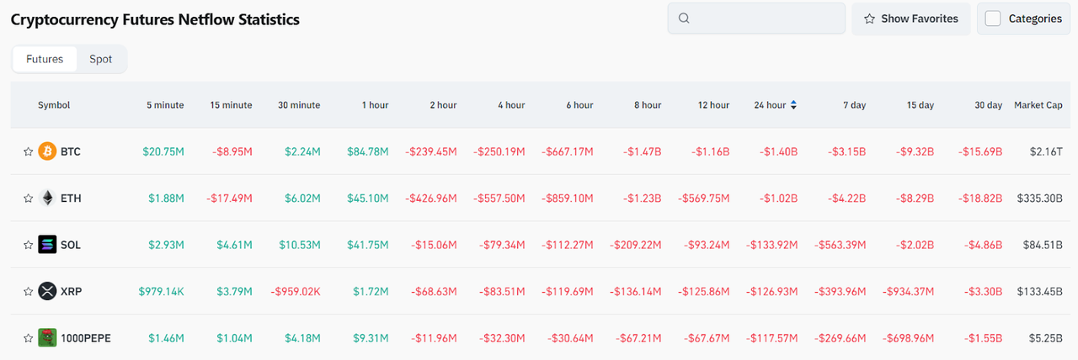The width and height of the screenshot is (1078, 360).
Task: Enable the Categories checkbox
Action: [x=993, y=19]
